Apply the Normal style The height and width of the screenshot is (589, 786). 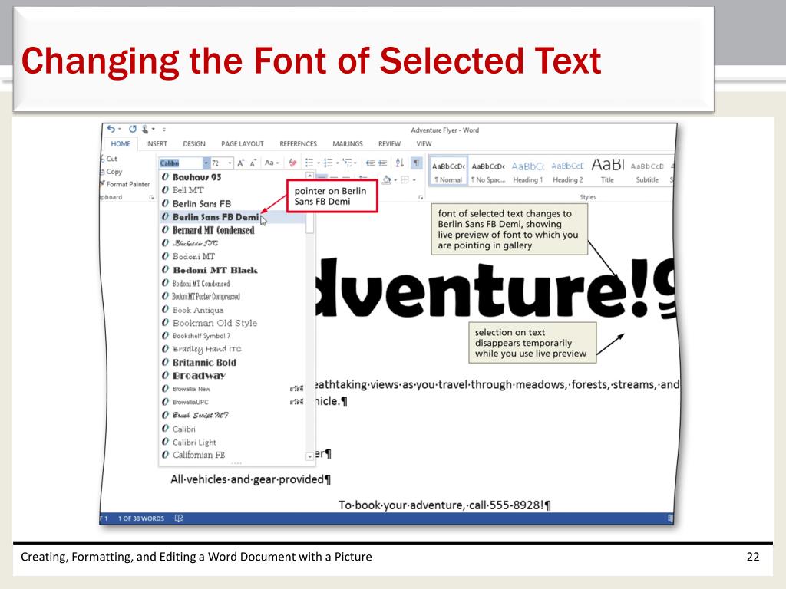pos(448,171)
